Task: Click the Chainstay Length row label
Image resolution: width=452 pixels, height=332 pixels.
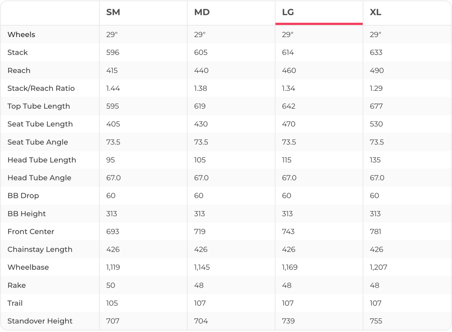Action: [x=40, y=249]
